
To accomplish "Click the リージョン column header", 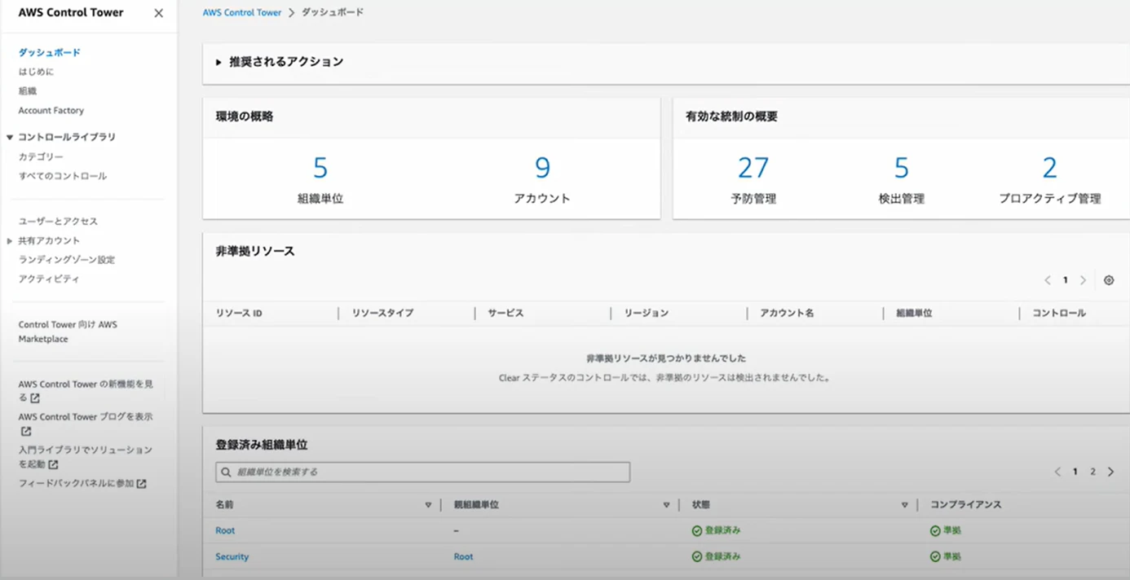I will click(647, 313).
